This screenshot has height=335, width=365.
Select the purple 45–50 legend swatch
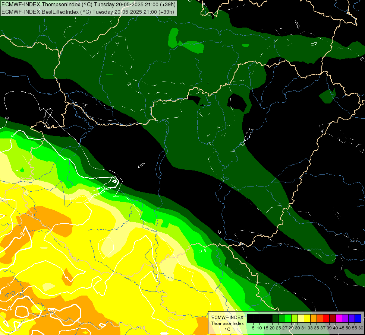point(345,318)
